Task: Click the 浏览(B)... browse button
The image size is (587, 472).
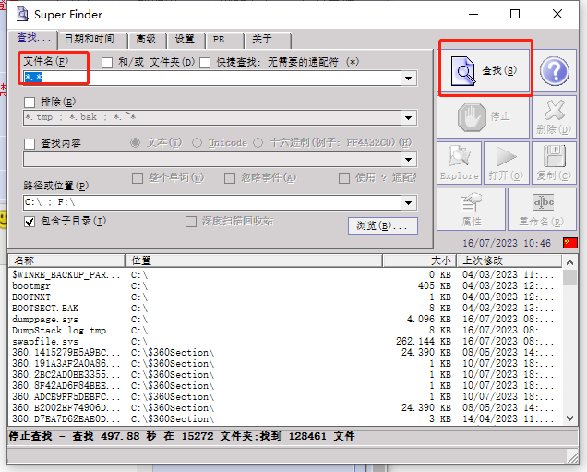Action: click(383, 225)
